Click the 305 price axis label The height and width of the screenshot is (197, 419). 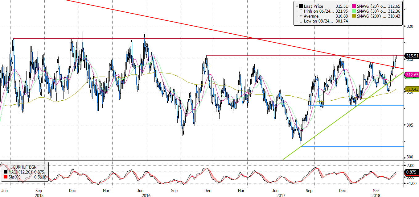pyautogui.click(x=409, y=125)
